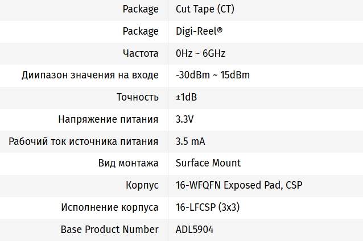Screen dimensions: 363x246
Task: Select the 16-LFCSP (3x3) value
Action: 208,207
